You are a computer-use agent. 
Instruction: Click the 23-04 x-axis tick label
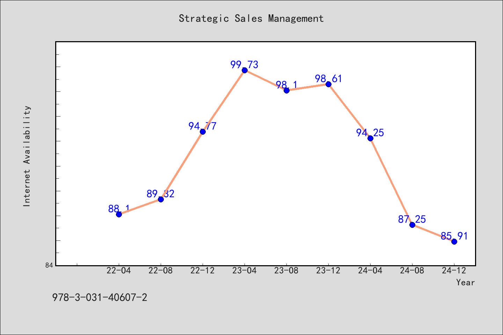pyautogui.click(x=245, y=270)
